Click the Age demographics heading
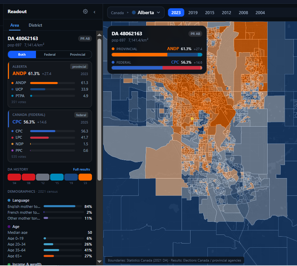The height and width of the screenshot is (266, 297). (13, 227)
